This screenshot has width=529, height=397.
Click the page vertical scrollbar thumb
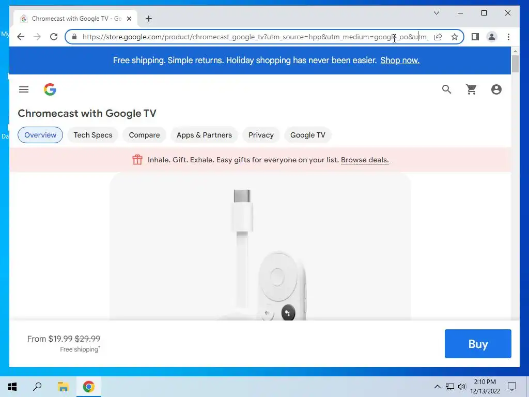click(x=515, y=64)
